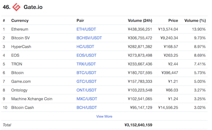The width and height of the screenshot is (212, 130).
Task: Click the Currency column header
Action: (x=20, y=20)
